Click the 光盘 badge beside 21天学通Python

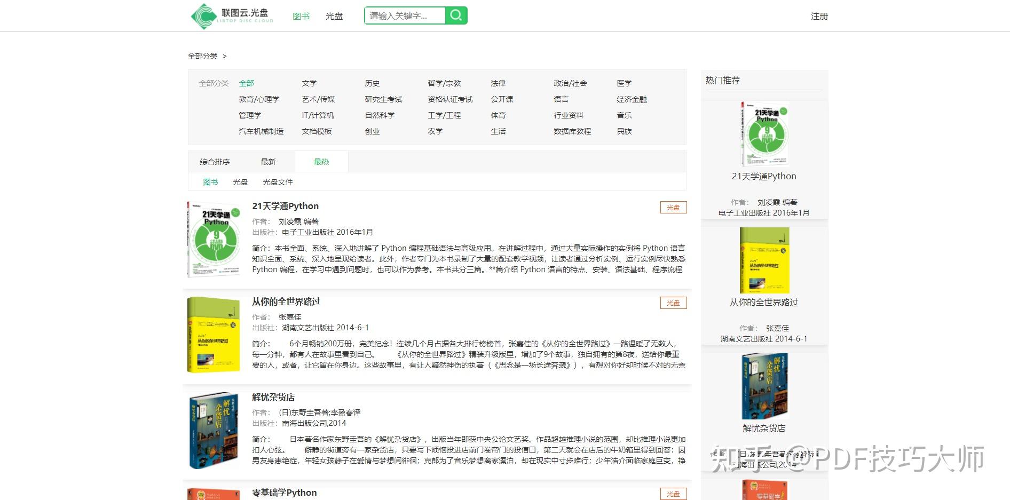(x=673, y=208)
